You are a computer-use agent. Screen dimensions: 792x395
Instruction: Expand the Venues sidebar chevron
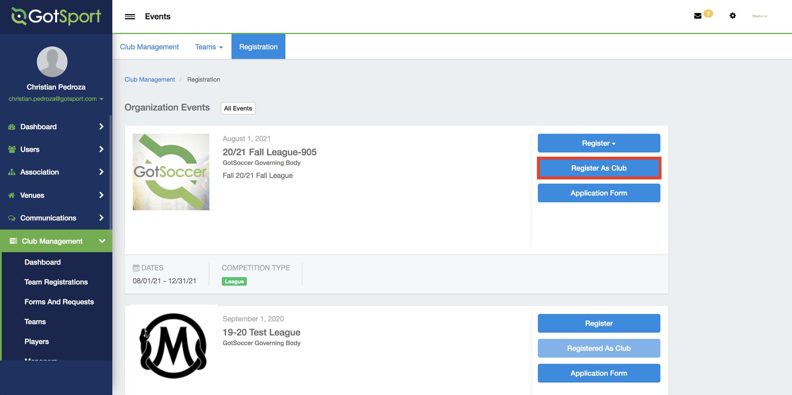coord(102,195)
